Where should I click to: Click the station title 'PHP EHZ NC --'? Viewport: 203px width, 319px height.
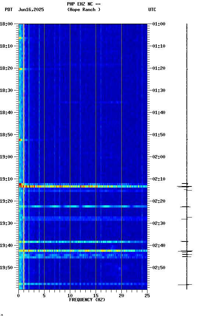click(84, 4)
